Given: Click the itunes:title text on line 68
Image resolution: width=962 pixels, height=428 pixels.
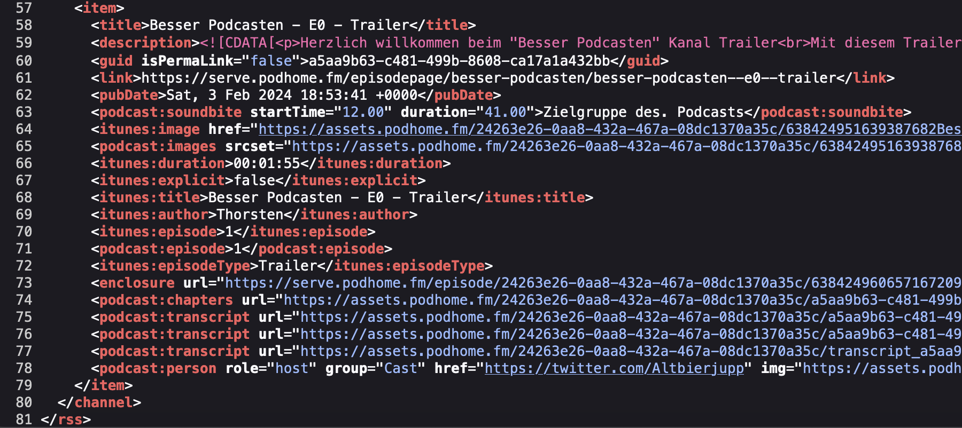Looking at the screenshot, I should click(x=338, y=197).
